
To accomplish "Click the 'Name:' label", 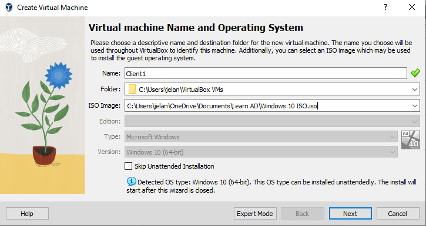I will pos(112,73).
